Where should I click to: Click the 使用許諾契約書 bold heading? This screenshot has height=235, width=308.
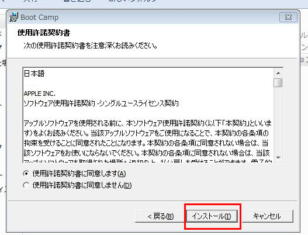44,33
